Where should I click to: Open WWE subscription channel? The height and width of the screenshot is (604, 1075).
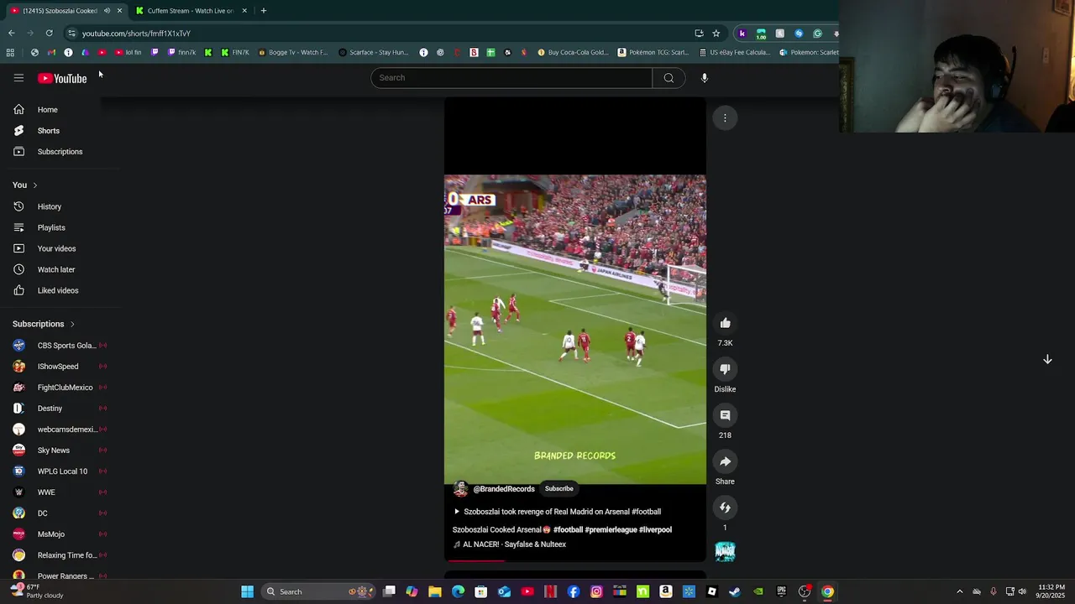coord(59,492)
